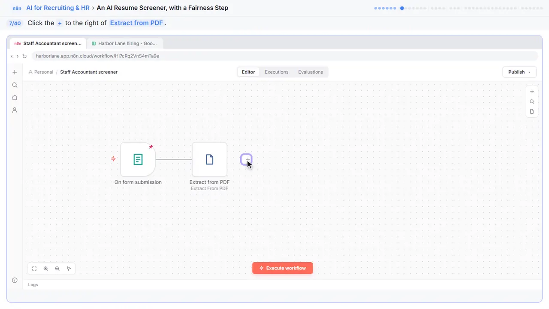This screenshot has width=549, height=309.
Task: Open the Logs panel
Action: (x=33, y=285)
